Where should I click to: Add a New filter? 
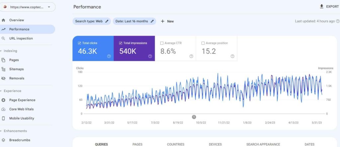(x=167, y=21)
